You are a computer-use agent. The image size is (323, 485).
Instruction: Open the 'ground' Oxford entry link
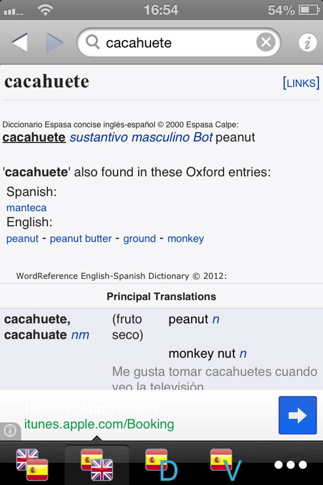[139, 238]
